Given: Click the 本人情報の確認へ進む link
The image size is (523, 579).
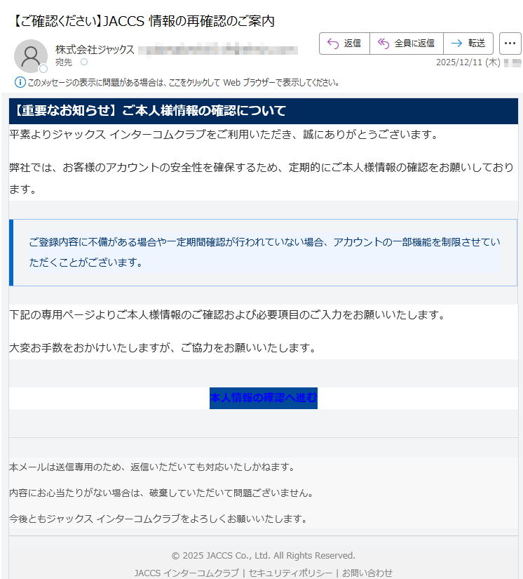Looking at the screenshot, I should [263, 398].
